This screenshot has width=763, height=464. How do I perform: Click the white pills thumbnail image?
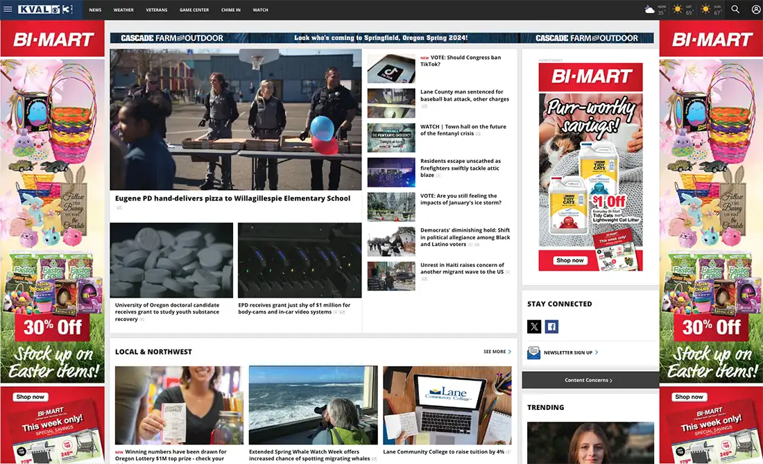[171, 260]
